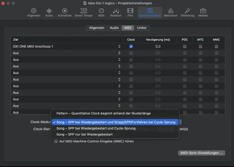This screenshot has width=234, height=167.
Task: Choose Song – SPP bei Wiedergabestart und Cycle-Sprung
Action: (115, 128)
